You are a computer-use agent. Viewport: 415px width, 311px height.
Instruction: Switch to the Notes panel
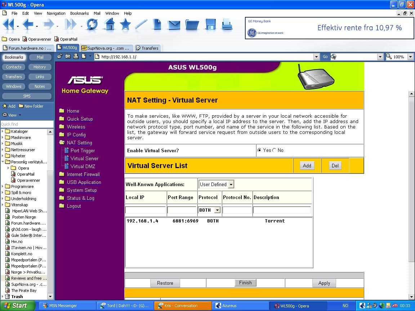point(40,86)
